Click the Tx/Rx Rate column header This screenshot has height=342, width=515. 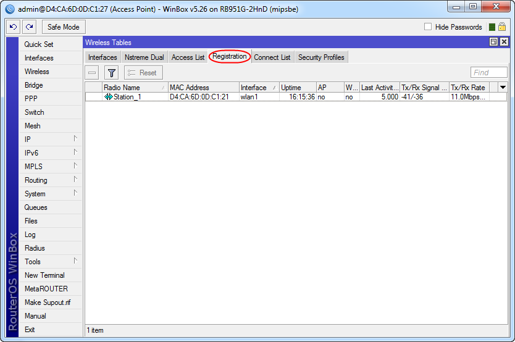tap(469, 87)
